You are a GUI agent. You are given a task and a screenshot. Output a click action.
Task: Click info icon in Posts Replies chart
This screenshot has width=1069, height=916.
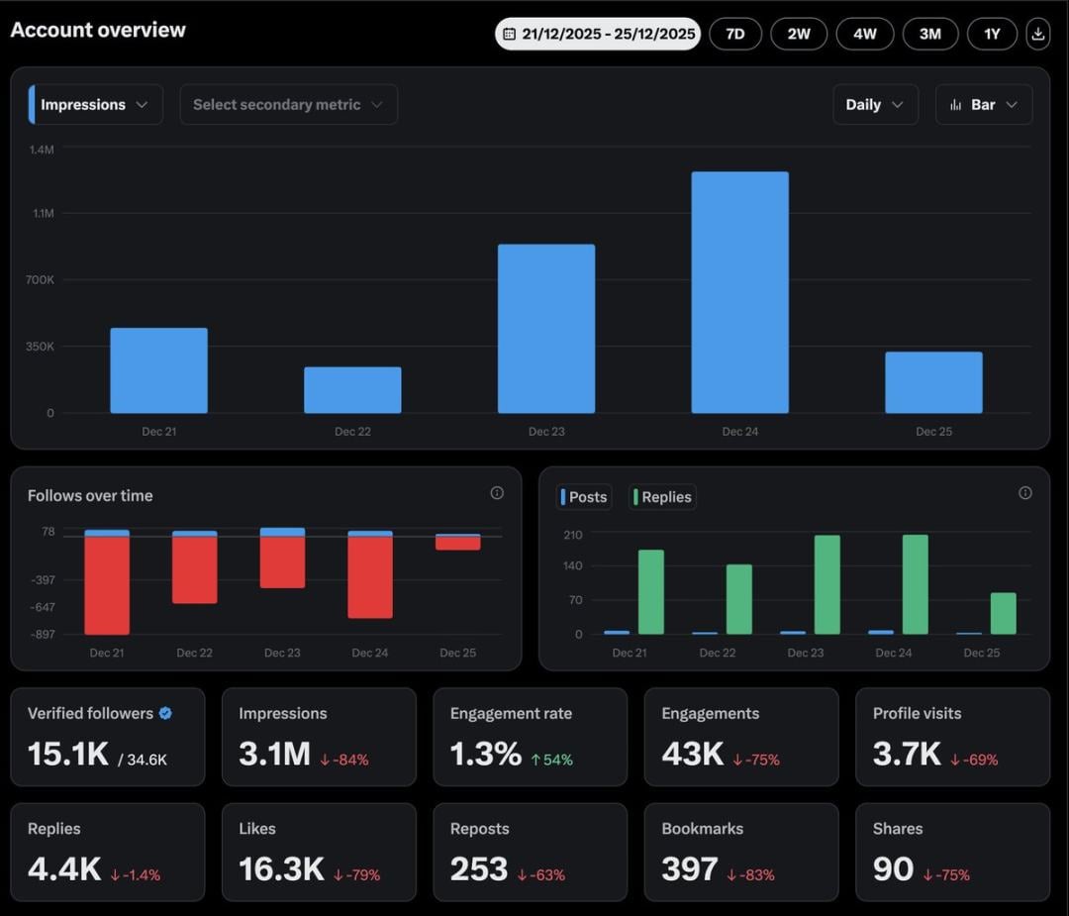[1025, 493]
